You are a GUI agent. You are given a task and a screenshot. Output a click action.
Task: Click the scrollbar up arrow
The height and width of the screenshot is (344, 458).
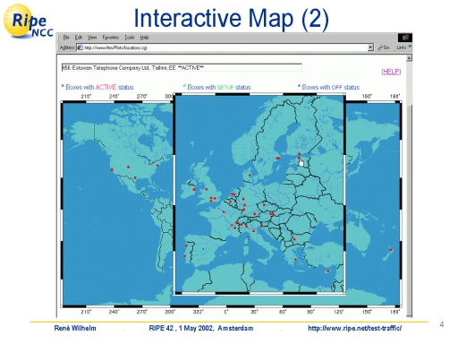pos(409,57)
